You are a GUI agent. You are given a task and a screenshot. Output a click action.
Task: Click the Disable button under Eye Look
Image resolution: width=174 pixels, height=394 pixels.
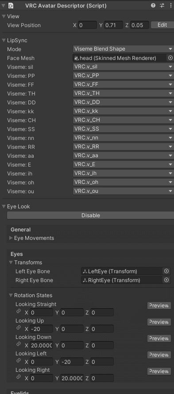[91, 215]
